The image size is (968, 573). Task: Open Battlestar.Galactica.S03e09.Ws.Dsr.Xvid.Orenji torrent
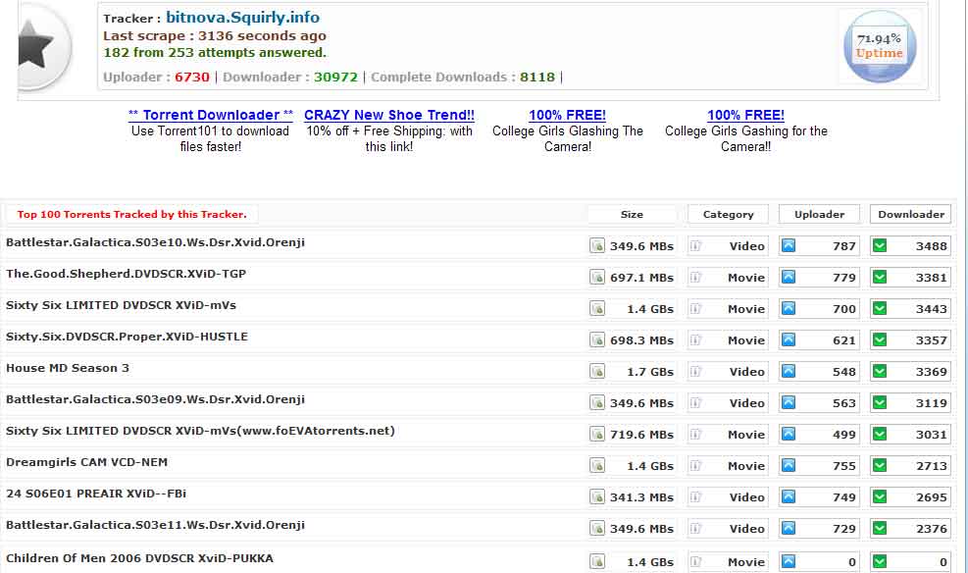pos(155,399)
